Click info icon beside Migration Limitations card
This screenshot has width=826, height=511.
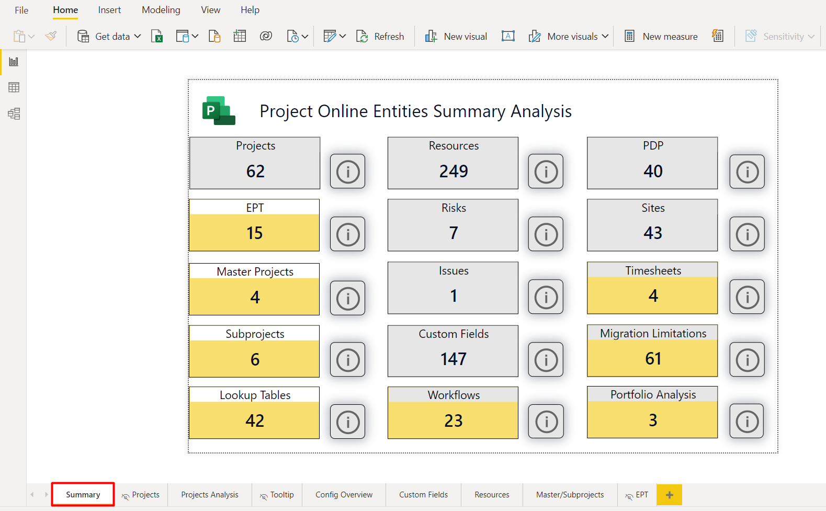748,360
